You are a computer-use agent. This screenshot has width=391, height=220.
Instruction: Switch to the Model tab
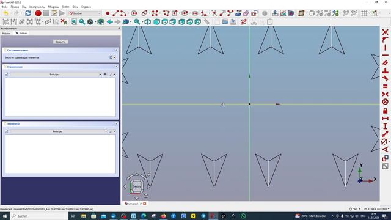point(6,33)
